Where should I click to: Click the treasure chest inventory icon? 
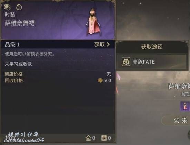(x=104, y=138)
